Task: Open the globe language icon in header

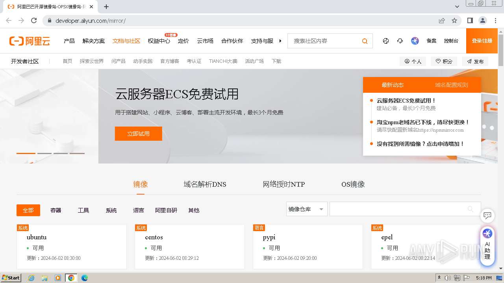Action: (x=386, y=41)
